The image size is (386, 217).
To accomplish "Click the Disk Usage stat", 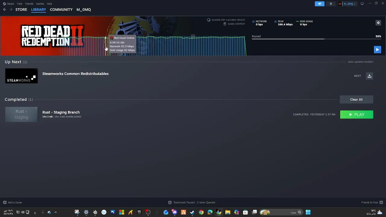I will point(305,23).
